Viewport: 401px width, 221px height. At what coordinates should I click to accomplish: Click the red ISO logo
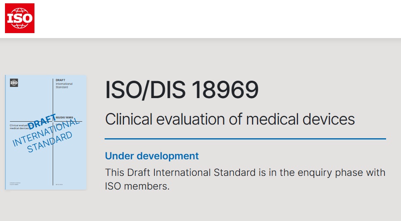(x=20, y=18)
